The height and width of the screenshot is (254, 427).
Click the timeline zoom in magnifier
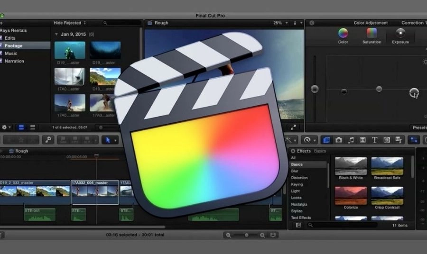[262, 235]
